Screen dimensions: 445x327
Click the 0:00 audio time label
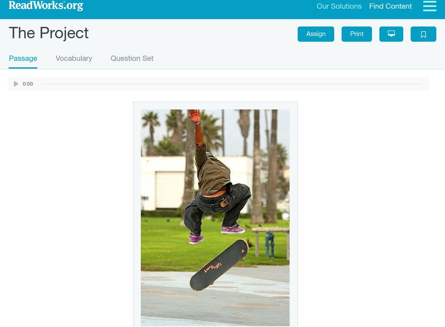point(28,84)
